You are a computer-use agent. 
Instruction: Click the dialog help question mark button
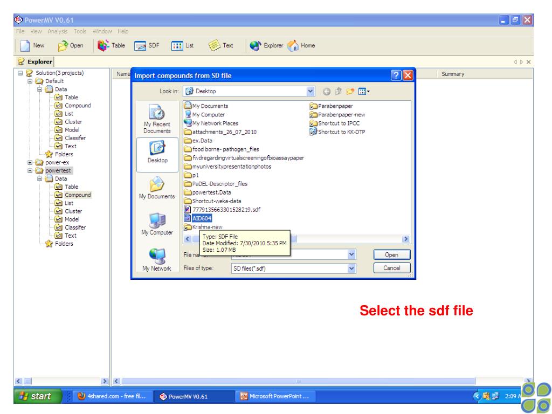(396, 75)
